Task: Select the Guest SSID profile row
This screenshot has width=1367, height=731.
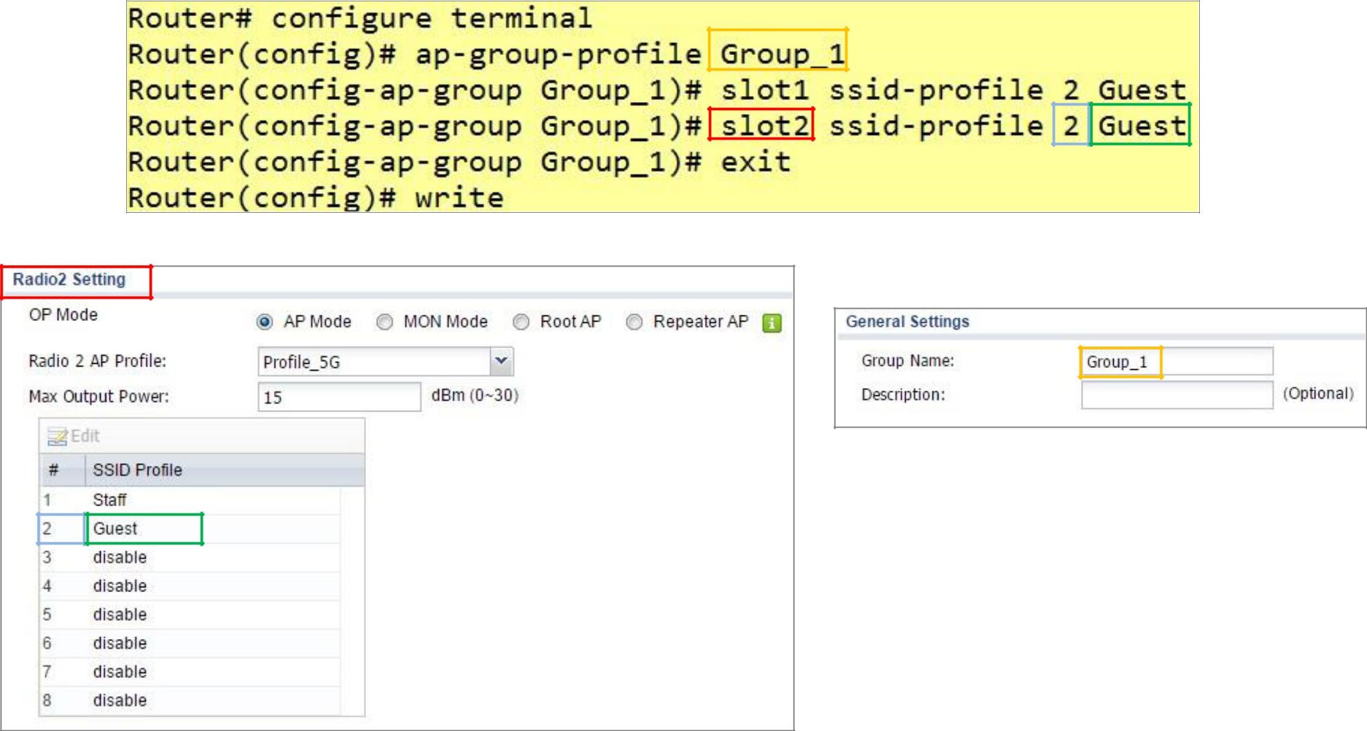Action: pos(115,529)
